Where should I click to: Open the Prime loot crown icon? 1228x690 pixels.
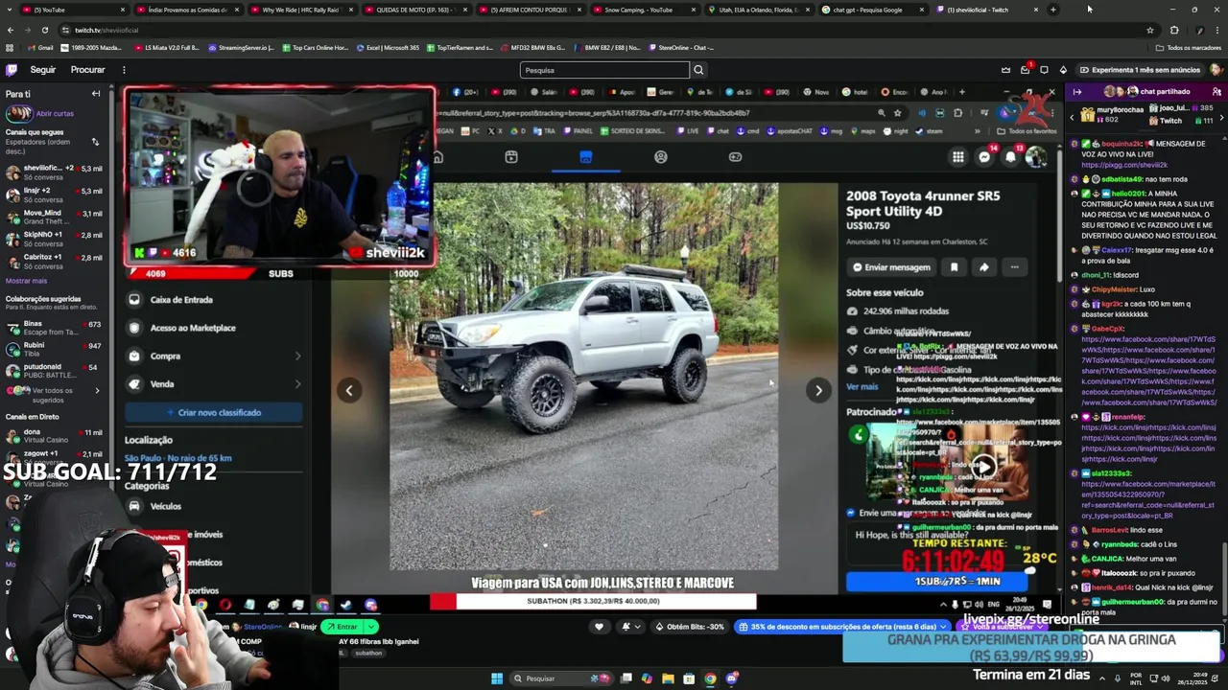pyautogui.click(x=1005, y=70)
